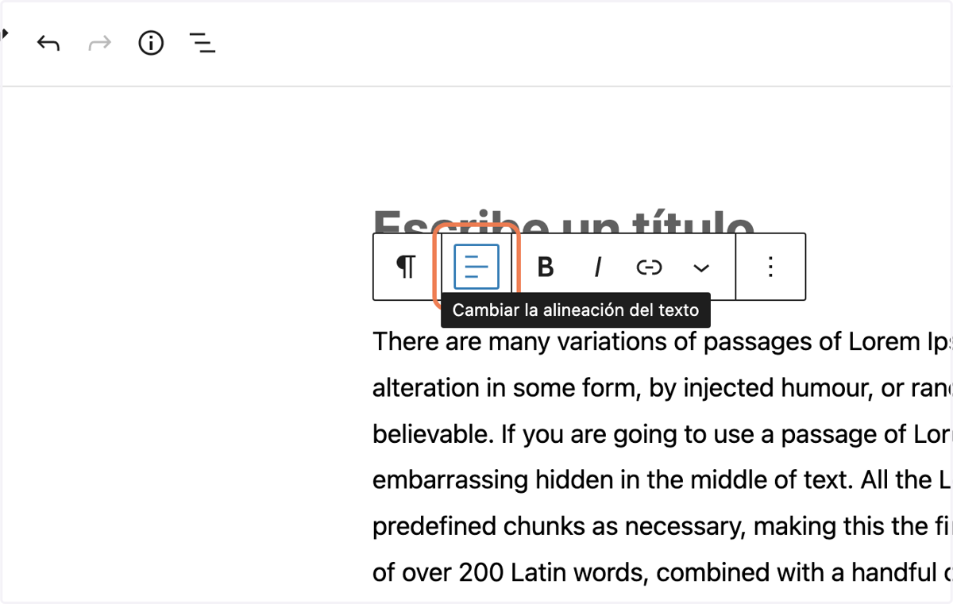Click the text line 'alteration in some form'
The image size is (953, 604).
(x=662, y=387)
